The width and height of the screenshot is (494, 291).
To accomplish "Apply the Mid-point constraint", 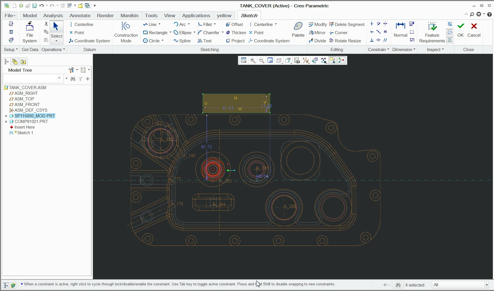I will tap(379, 32).
